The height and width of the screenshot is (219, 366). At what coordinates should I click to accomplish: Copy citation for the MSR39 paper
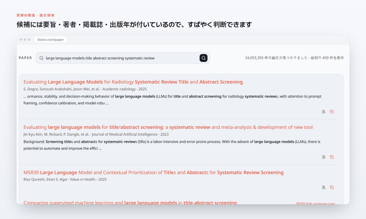click(332, 187)
